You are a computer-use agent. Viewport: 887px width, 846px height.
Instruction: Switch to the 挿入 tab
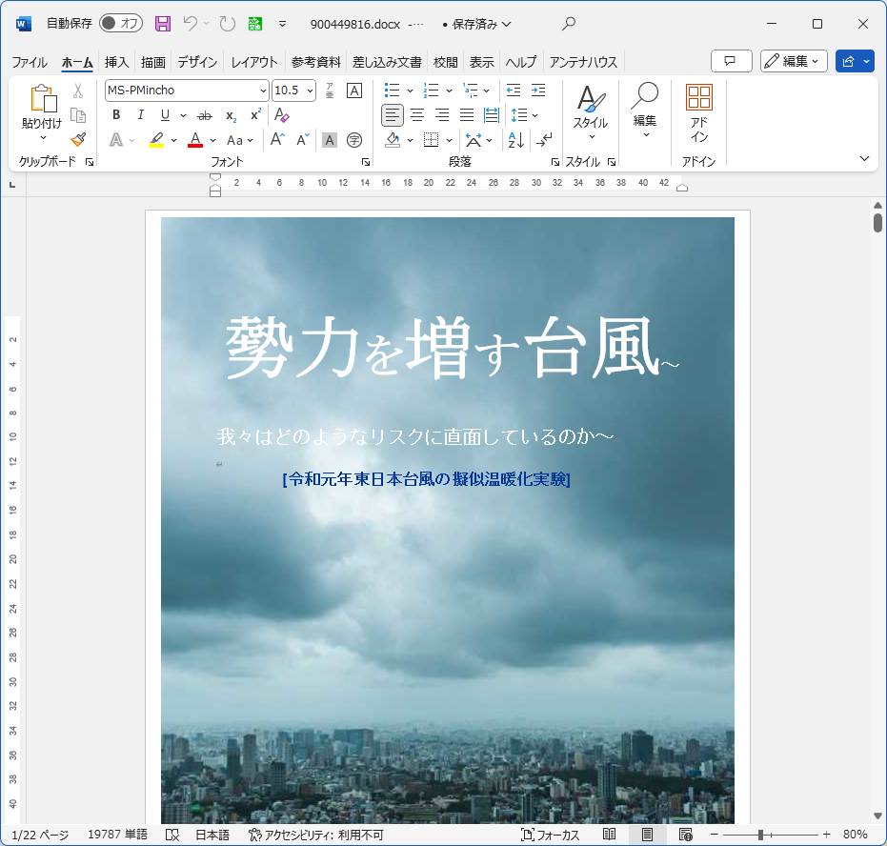[116, 62]
